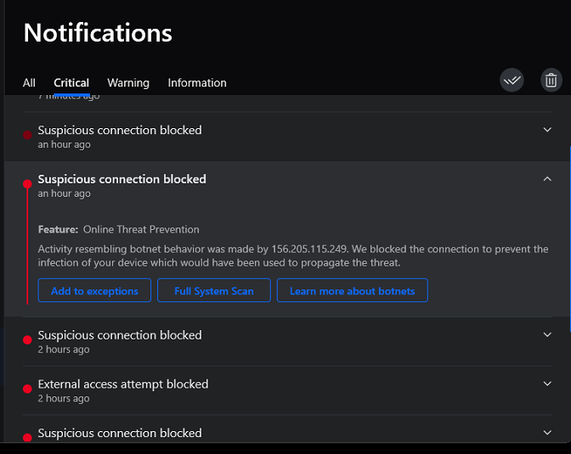The image size is (571, 454).
Task: Open the Warning tab
Action: (x=128, y=82)
